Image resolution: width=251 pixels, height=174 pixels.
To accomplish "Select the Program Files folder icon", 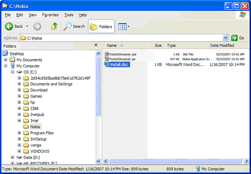I will 26,133.
